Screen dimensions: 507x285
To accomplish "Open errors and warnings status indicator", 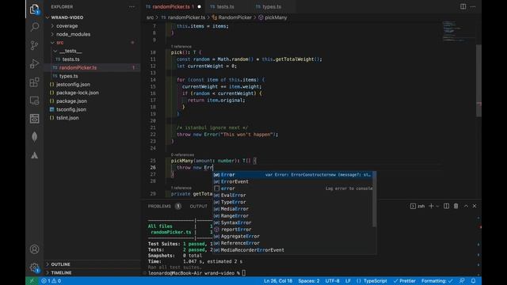I will click(51, 281).
